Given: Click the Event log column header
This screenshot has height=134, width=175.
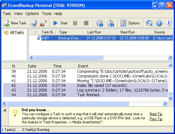Looking at the screenshot, I should click(x=121, y=66).
